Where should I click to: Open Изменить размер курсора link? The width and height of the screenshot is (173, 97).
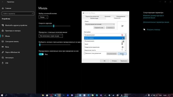click(153, 17)
